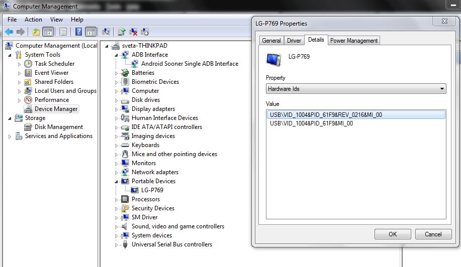The height and width of the screenshot is (267, 461).
Task: Click the Disable device toolbar icon
Action: point(145,32)
